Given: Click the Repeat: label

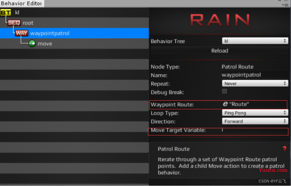Looking at the screenshot, I should coord(160,84).
